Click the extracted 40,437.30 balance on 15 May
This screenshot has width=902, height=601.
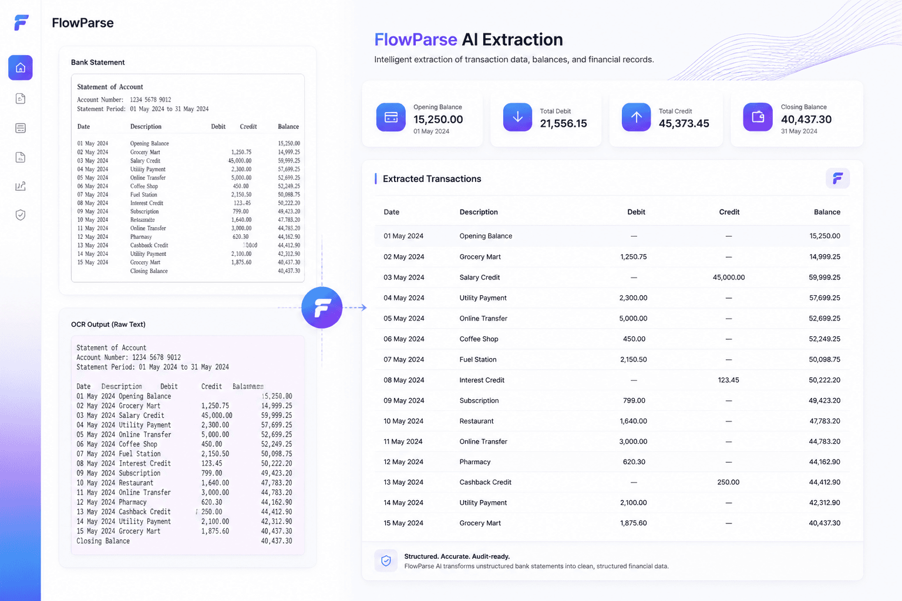[x=824, y=523]
